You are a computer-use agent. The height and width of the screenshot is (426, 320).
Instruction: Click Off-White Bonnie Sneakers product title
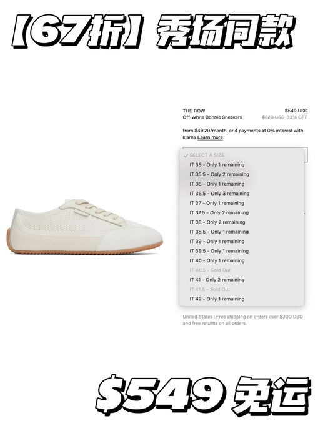212,117
